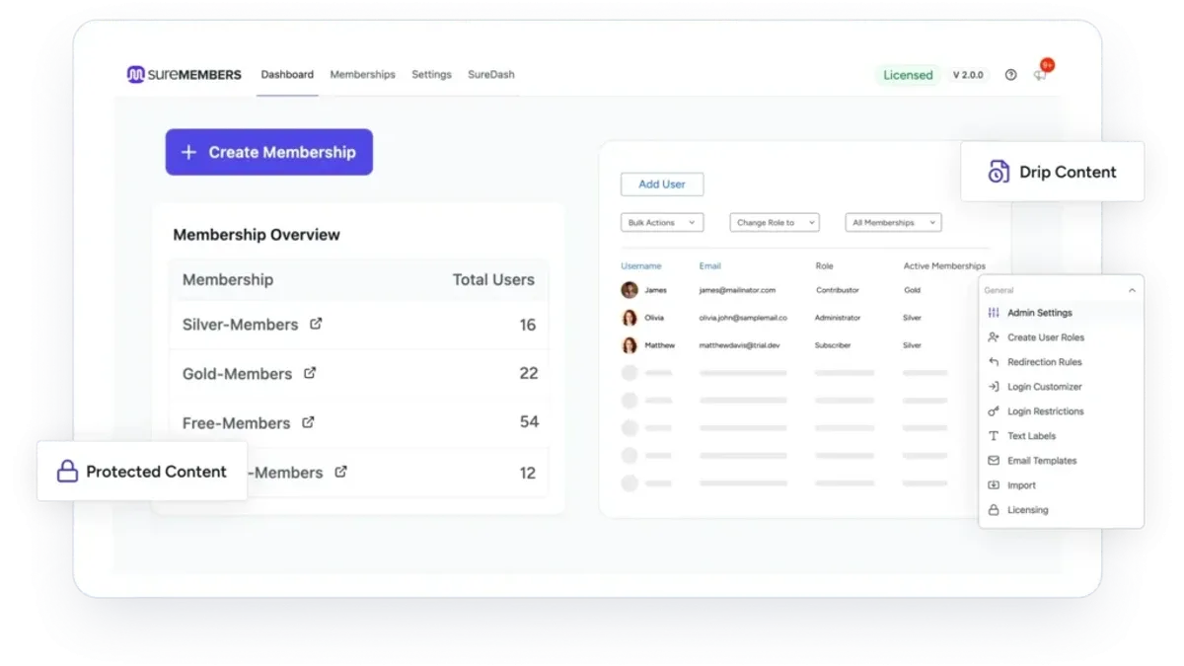Click the Login Customizer icon
The image size is (1184, 666).
coord(994,387)
